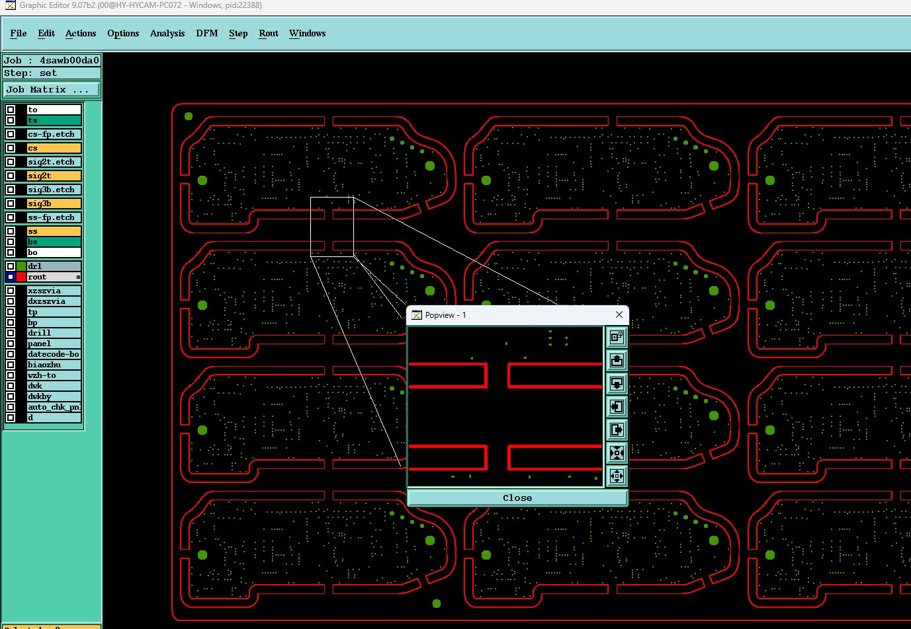Click the Graphic Editor title bar icon
This screenshot has width=911, height=629.
(x=10, y=5)
